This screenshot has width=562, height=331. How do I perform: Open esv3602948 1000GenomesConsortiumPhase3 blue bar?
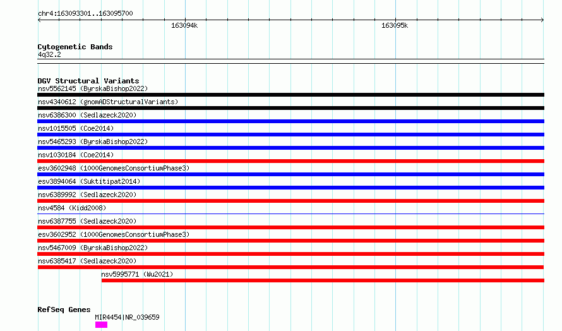(290, 174)
